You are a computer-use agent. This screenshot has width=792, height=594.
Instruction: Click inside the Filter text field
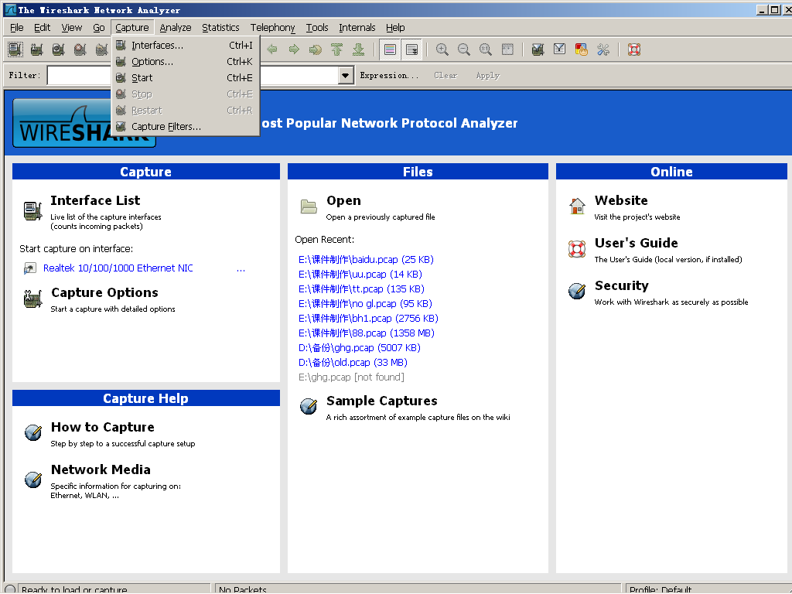pyautogui.click(x=79, y=76)
